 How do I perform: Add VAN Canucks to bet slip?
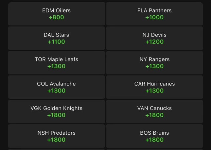click(x=154, y=112)
